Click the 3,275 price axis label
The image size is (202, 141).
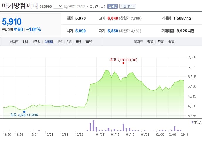[x=192, y=116]
